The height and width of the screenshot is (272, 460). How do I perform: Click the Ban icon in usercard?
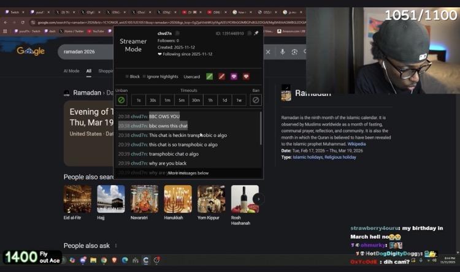pos(256,100)
